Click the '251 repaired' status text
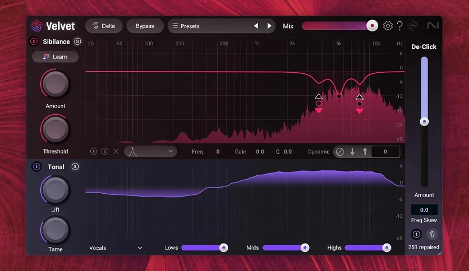 click(x=424, y=247)
